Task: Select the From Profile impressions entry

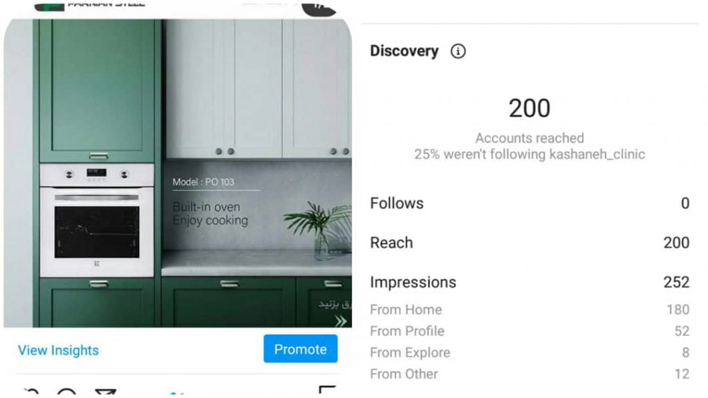Action: pos(530,331)
